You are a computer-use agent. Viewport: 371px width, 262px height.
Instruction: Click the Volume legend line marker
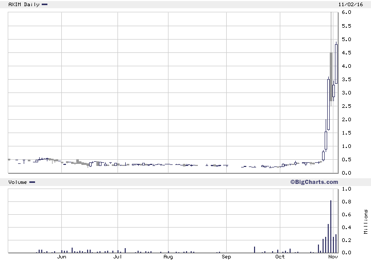coord(32,182)
